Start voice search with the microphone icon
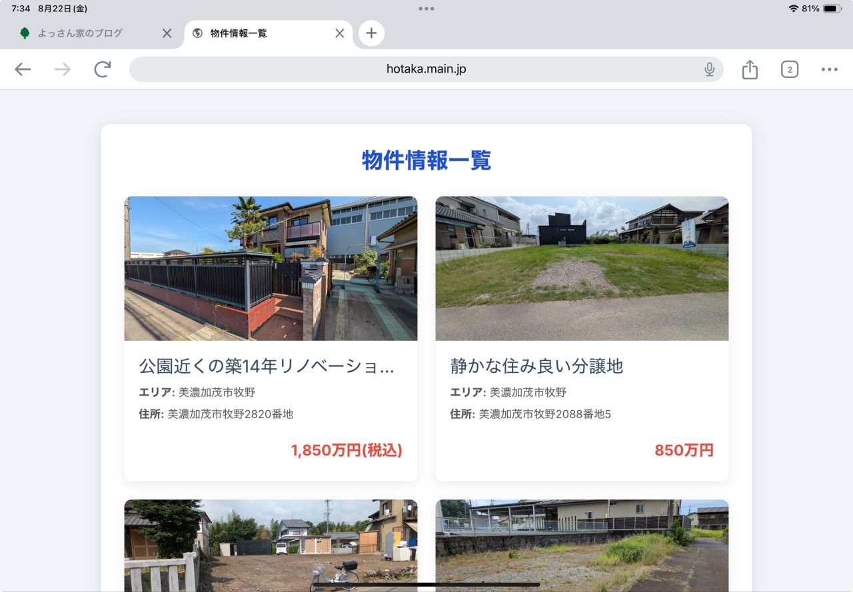 709,69
